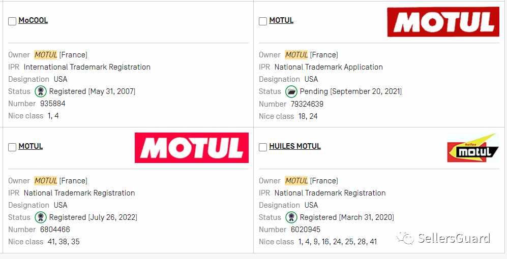Open the MoCOOL trademark link

[x=33, y=20]
